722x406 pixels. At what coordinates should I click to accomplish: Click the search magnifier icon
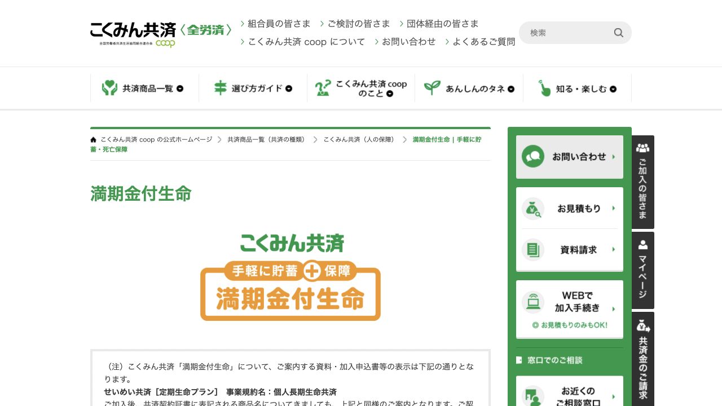[619, 33]
